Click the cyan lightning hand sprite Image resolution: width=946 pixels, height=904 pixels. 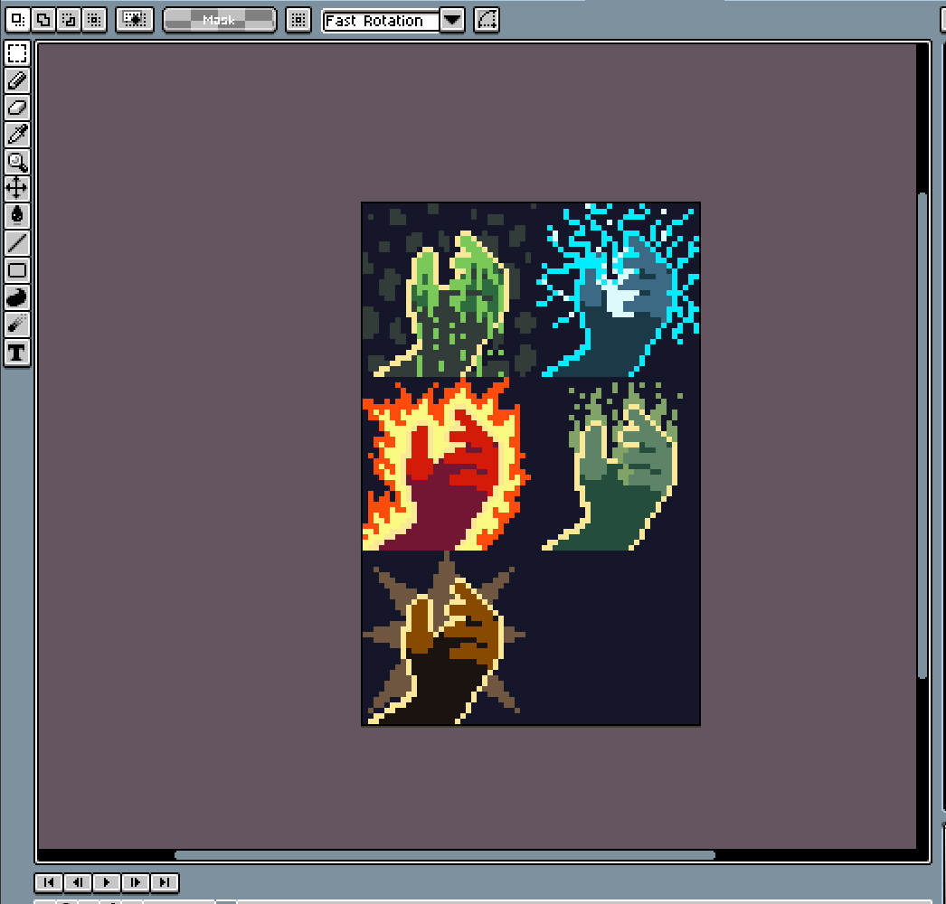619,289
